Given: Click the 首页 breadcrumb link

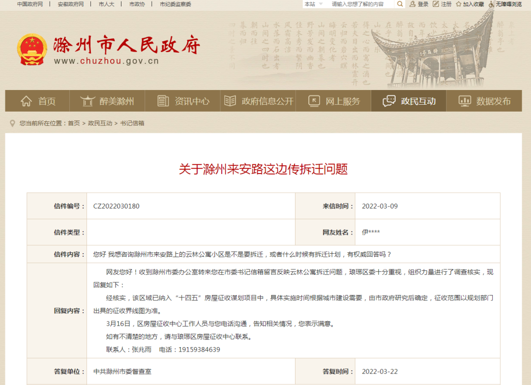Looking at the screenshot, I should 74,123.
